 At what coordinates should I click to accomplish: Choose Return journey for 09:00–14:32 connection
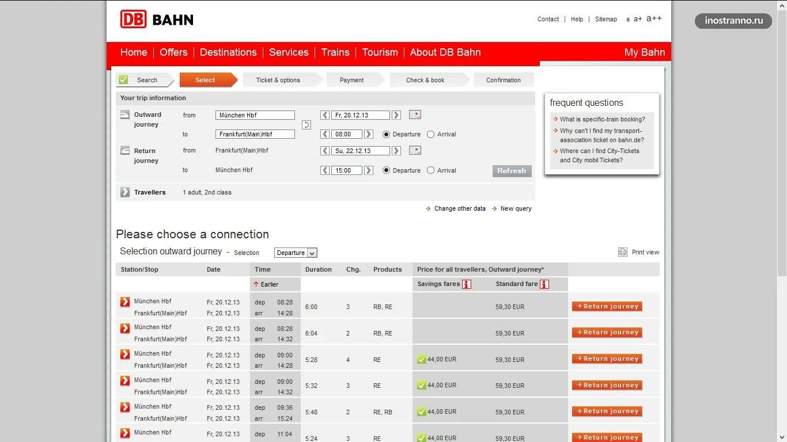point(607,386)
